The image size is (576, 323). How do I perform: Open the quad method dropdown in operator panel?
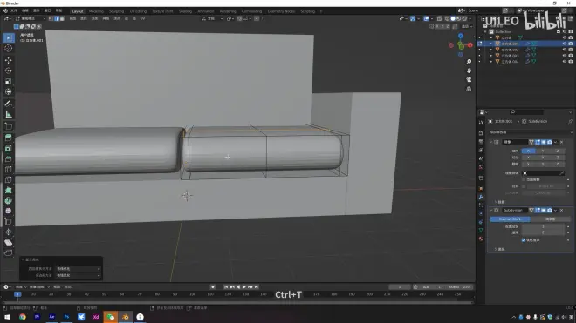point(78,269)
